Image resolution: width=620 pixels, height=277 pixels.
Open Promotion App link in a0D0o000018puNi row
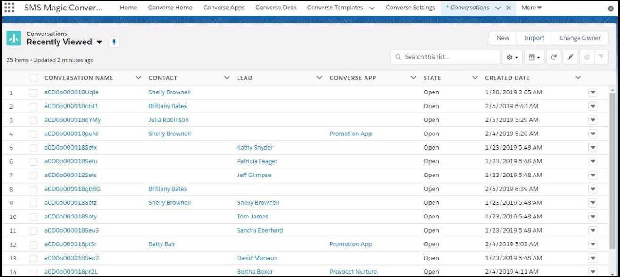351,134
